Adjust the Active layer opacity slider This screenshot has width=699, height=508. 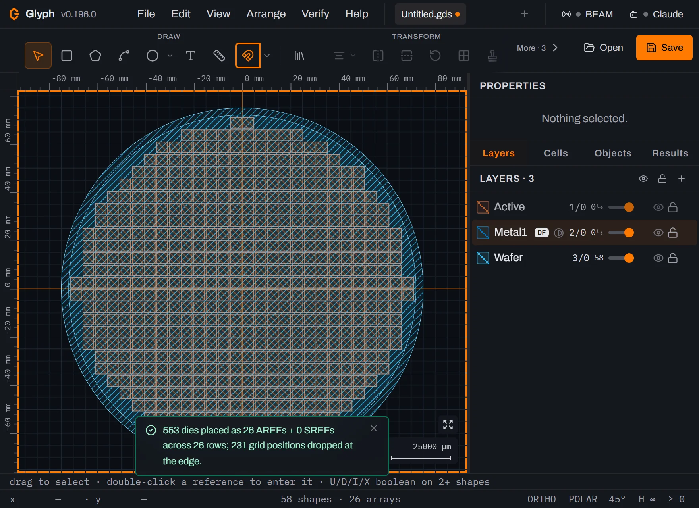click(621, 207)
